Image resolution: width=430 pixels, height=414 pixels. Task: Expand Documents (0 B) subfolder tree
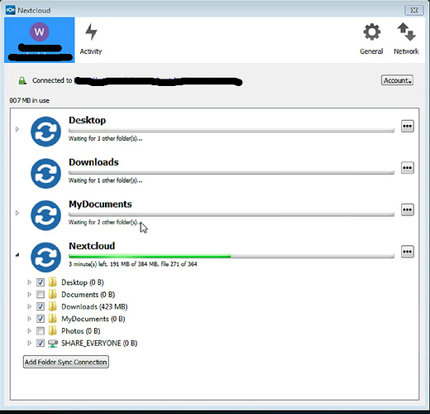[30, 294]
